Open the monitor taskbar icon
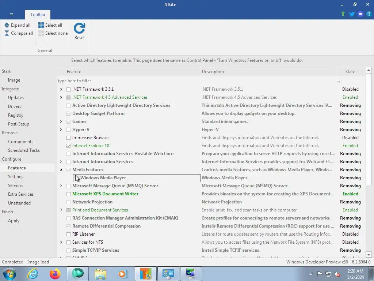 [191, 274]
